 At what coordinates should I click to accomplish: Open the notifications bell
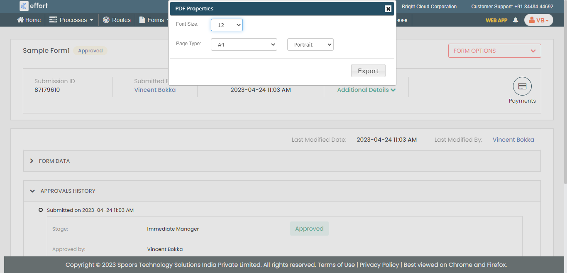click(516, 20)
